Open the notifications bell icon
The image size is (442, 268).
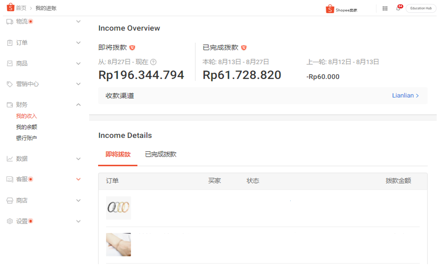tap(398, 9)
